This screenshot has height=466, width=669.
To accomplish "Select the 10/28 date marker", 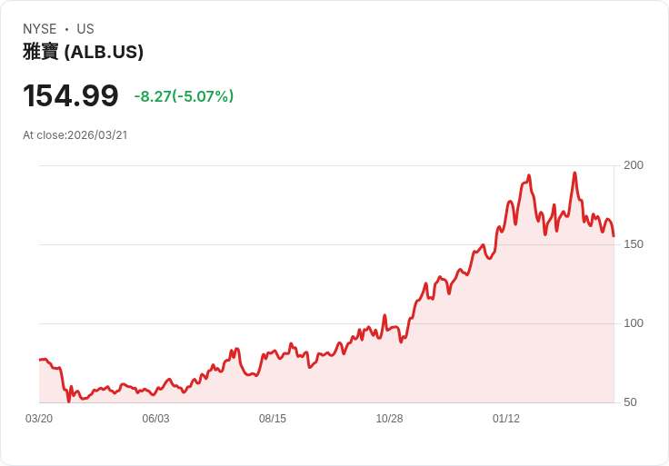I will (x=389, y=419).
